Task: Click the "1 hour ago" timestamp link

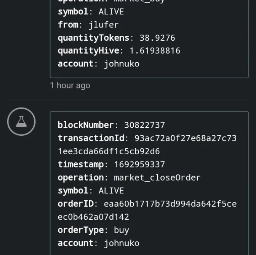Action: (70, 86)
